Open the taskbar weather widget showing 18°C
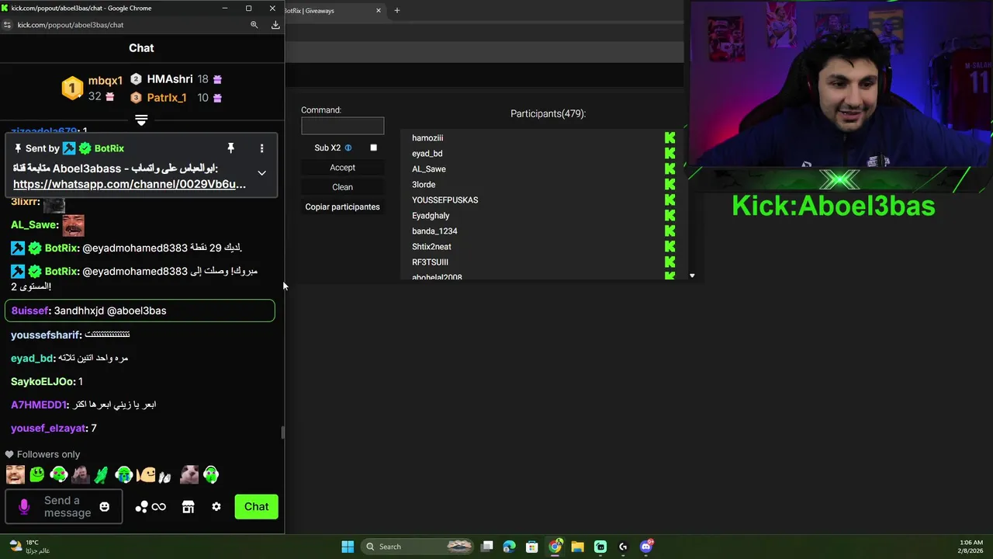This screenshot has height=559, width=993. [29, 547]
